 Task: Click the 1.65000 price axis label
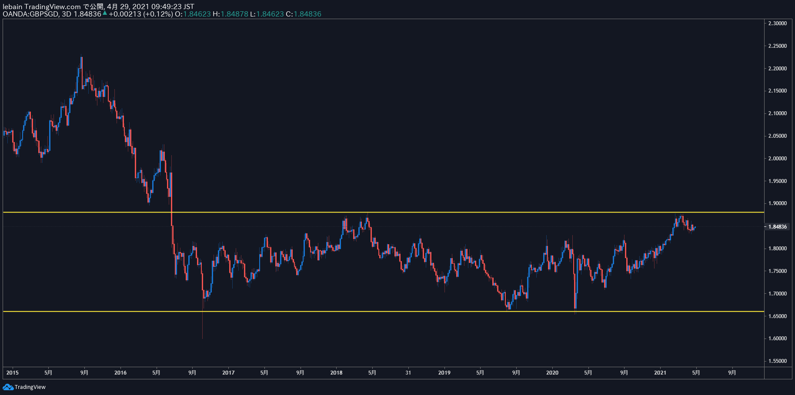pyautogui.click(x=777, y=316)
